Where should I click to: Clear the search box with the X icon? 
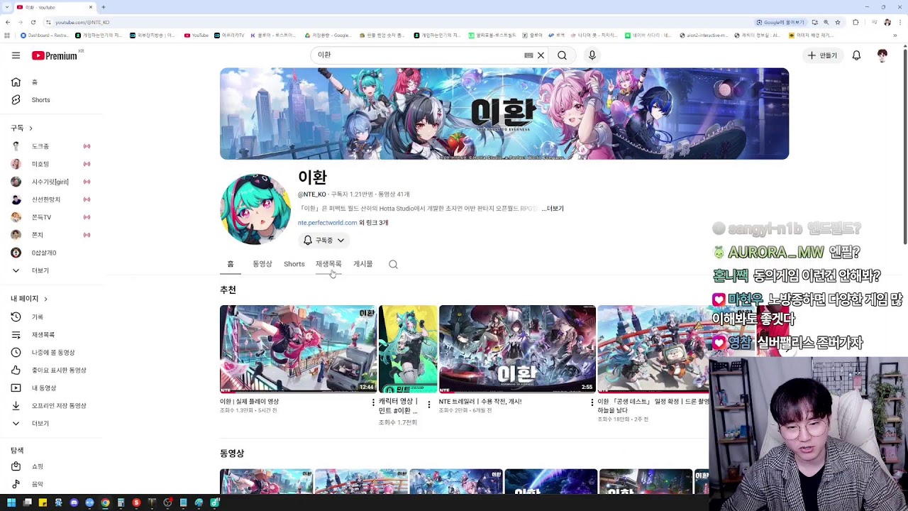pos(541,55)
